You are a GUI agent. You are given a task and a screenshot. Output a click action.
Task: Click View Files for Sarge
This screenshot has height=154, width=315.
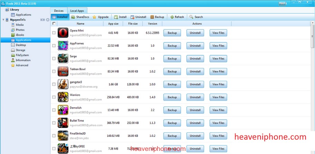[x=218, y=58]
